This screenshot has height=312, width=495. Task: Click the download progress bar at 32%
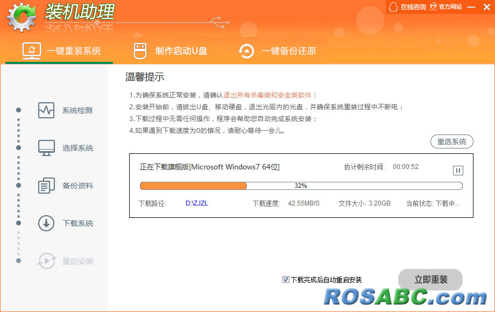301,186
